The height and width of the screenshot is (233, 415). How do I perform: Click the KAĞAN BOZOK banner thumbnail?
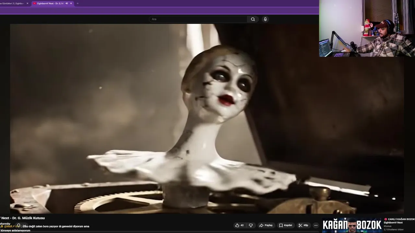352,225
